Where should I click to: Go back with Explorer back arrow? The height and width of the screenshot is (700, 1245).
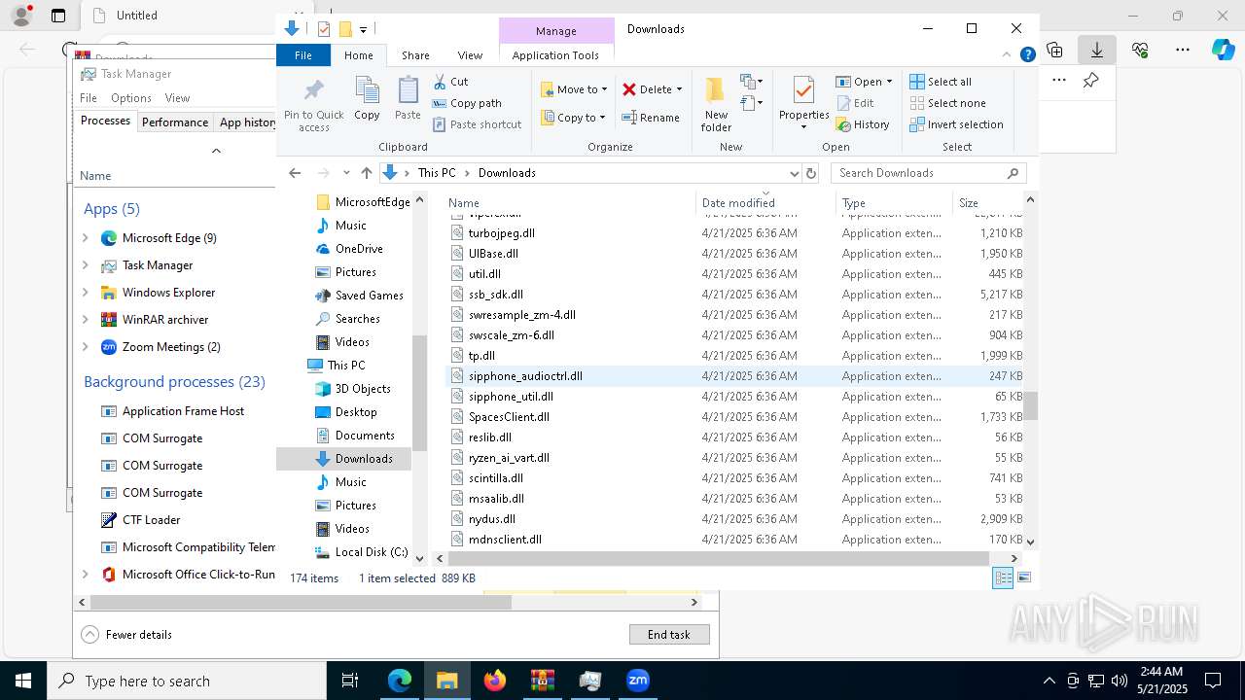(x=295, y=173)
